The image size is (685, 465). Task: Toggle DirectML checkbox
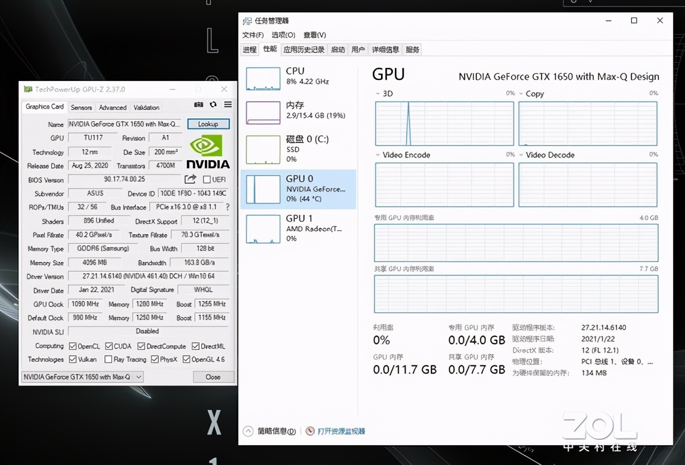[195, 346]
